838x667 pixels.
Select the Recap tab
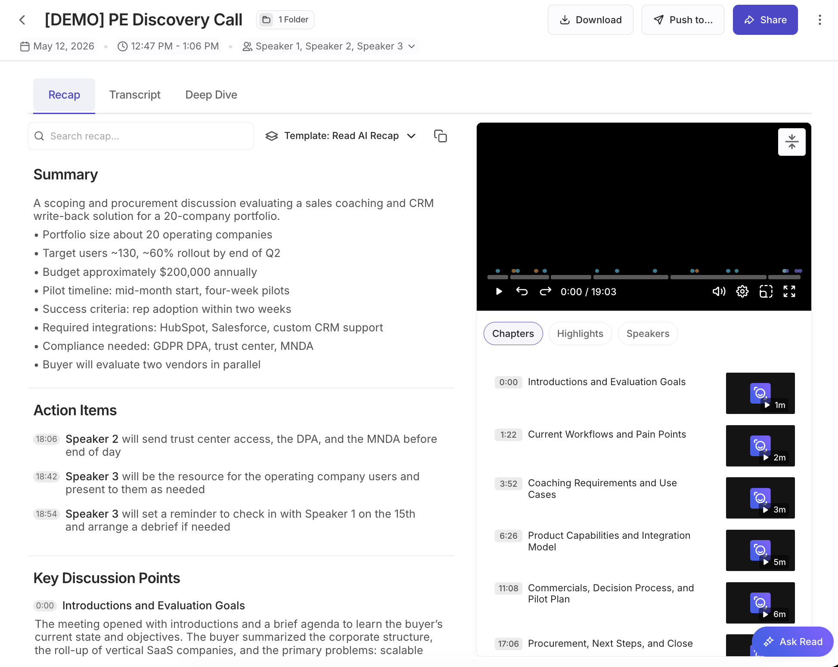tap(64, 95)
